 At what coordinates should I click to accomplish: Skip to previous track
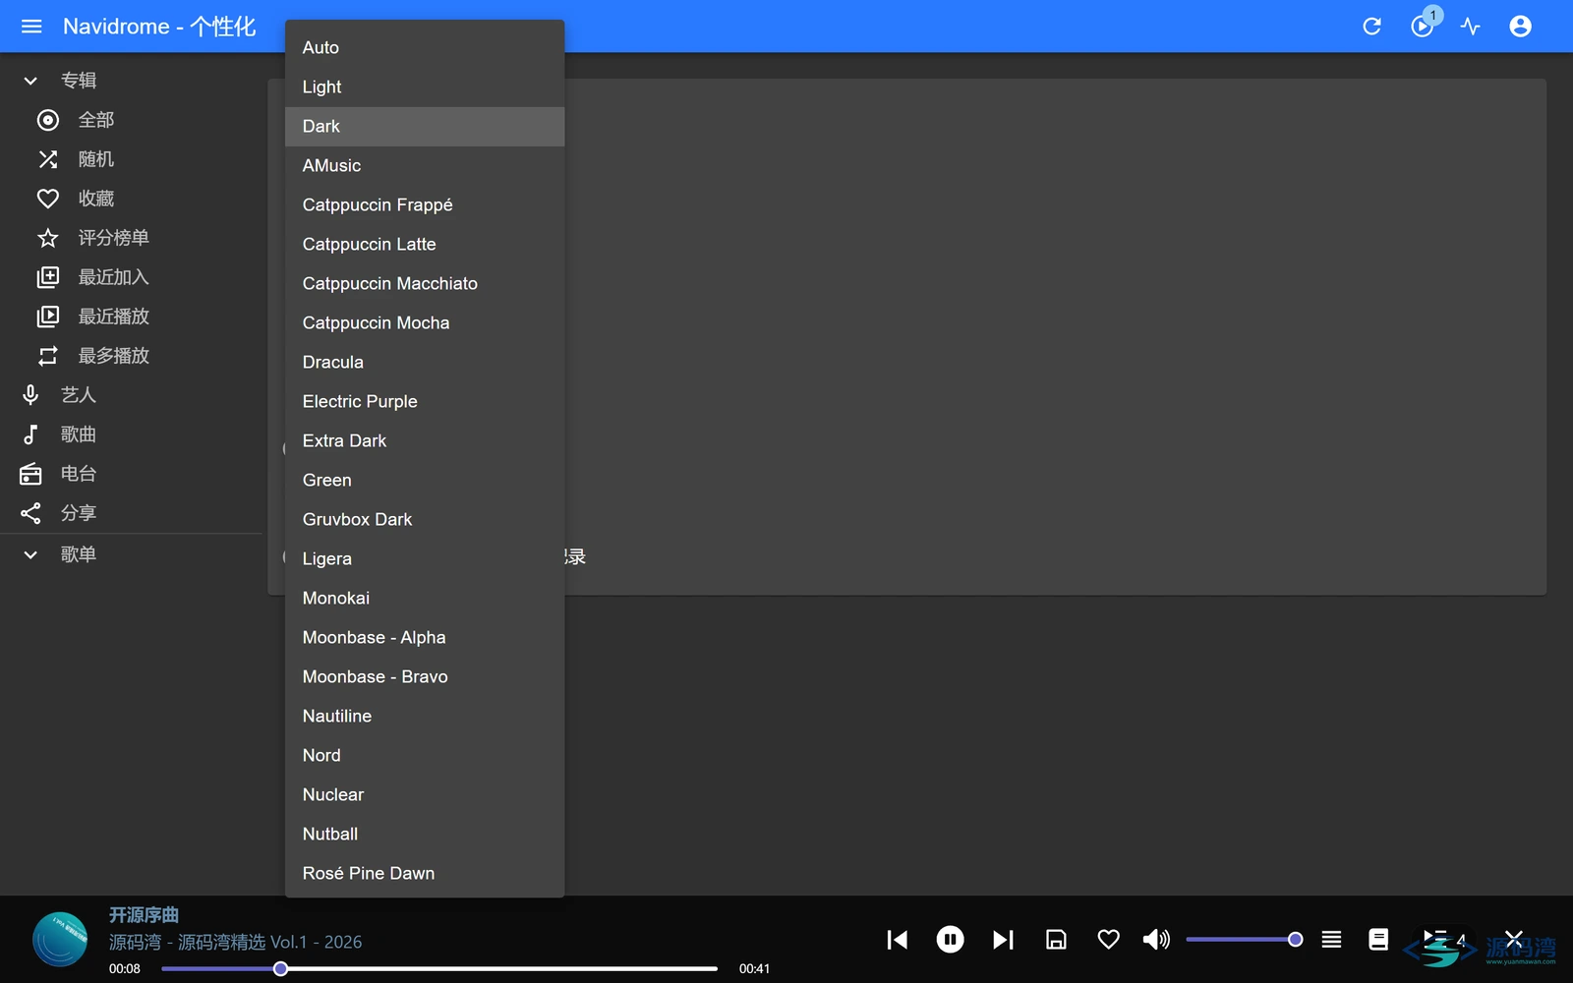pos(897,940)
